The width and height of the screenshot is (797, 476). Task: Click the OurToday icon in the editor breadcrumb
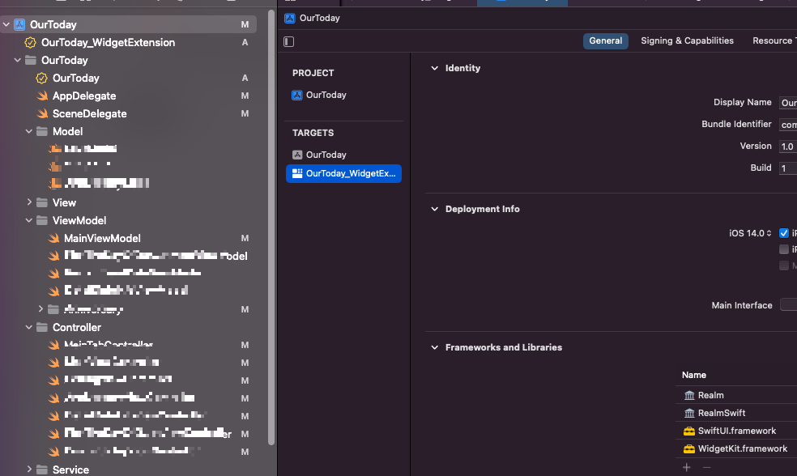point(290,19)
